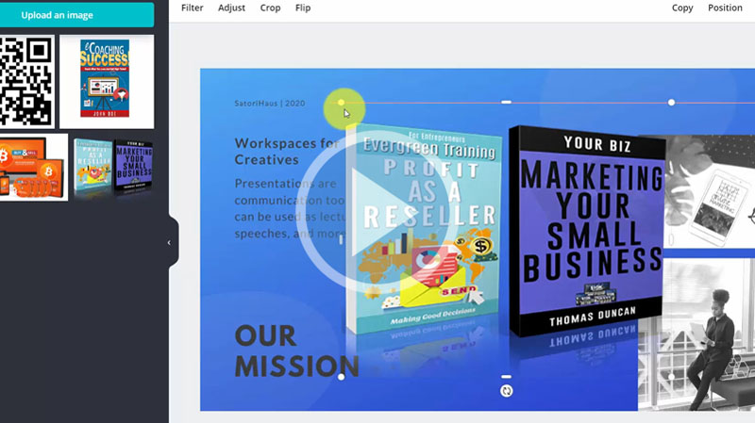Viewport: 755px width, 423px height.
Task: Click Copy in the top toolbar
Action: click(682, 8)
